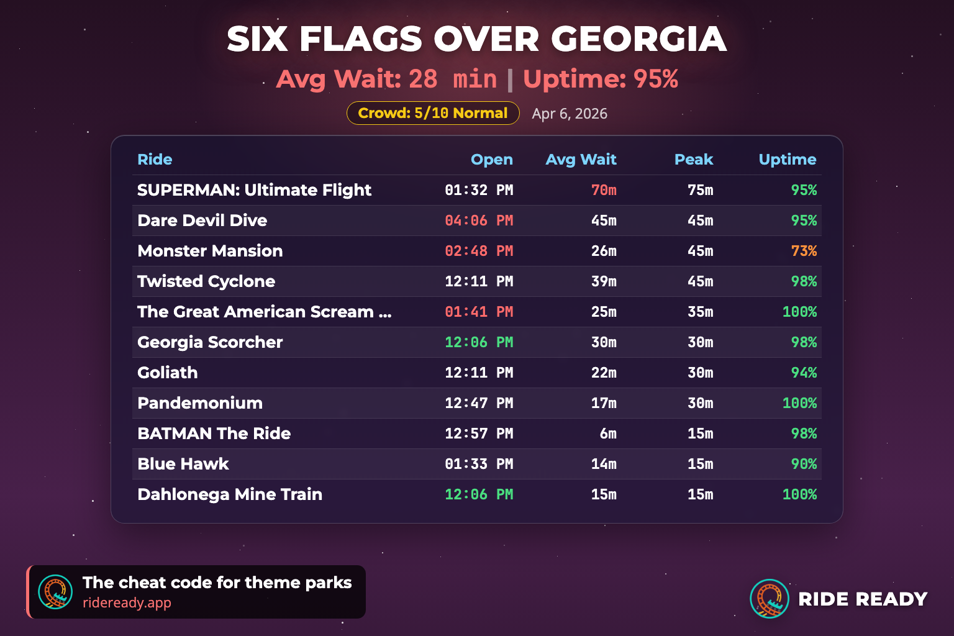Open the rideready.app link
Image resolution: width=954 pixels, height=636 pixels.
(x=127, y=602)
